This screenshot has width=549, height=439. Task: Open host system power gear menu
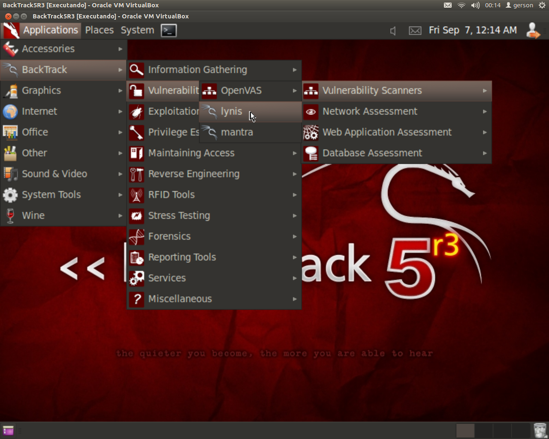tap(542, 5)
